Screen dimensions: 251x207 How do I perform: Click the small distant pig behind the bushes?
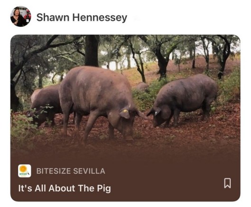(x=142, y=87)
